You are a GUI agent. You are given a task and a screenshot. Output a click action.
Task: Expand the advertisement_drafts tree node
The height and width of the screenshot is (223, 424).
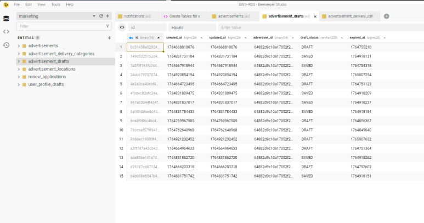19,61
